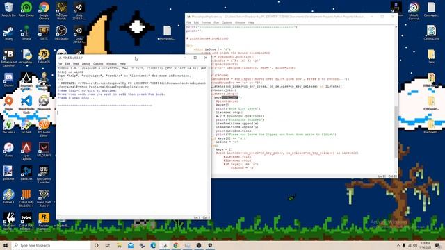This screenshot has height=250, width=445.
Task: Open Run menu in the editor window
Action: point(216,22)
